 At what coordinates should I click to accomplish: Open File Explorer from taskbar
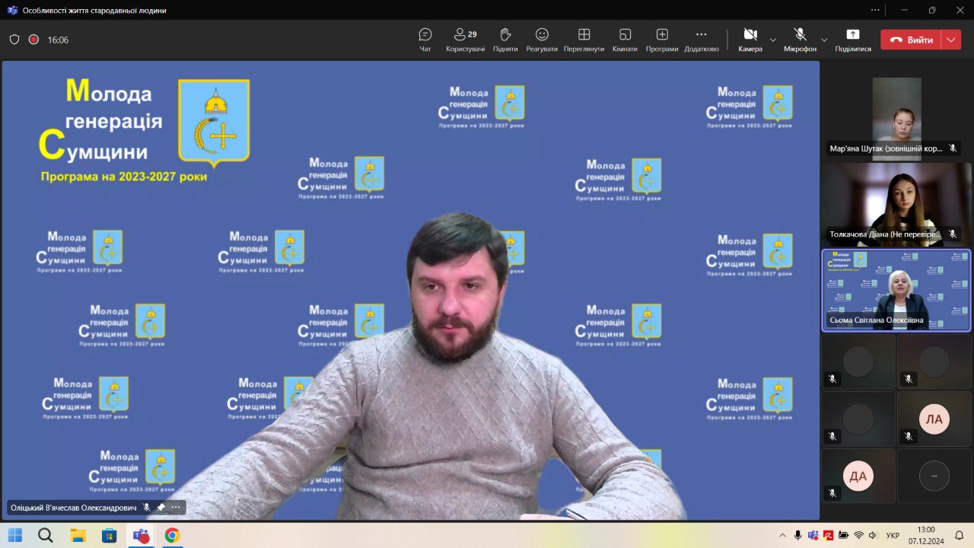[78, 535]
